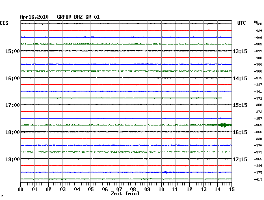Select the DC offset value -387
The height and width of the screenshot is (200, 264).
click(258, 85)
